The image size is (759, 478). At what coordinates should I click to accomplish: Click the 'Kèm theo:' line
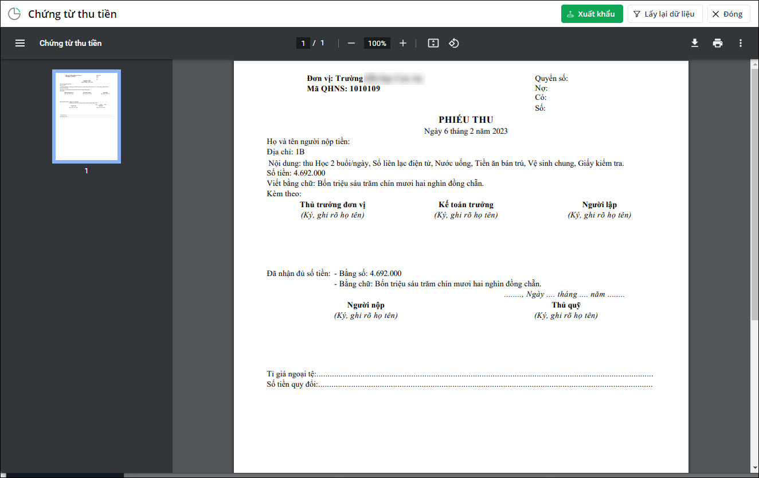pyautogui.click(x=284, y=194)
